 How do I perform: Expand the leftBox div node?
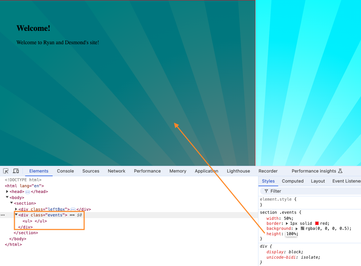[x=16, y=209]
